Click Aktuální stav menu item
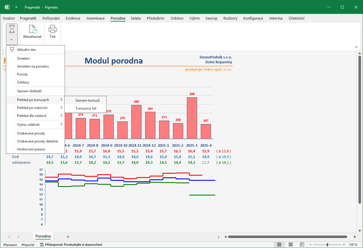Viewport: 363px width, 248px height. click(35, 50)
